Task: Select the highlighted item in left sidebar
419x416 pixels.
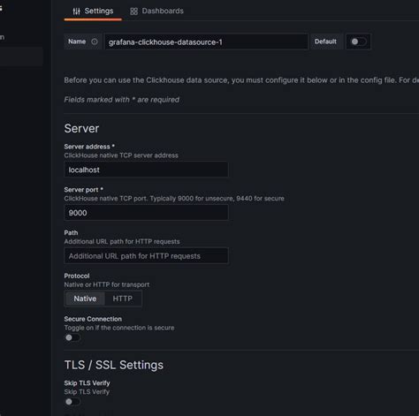Action: [x=21, y=57]
